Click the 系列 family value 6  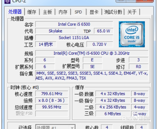pyautogui.click(x=45, y=60)
